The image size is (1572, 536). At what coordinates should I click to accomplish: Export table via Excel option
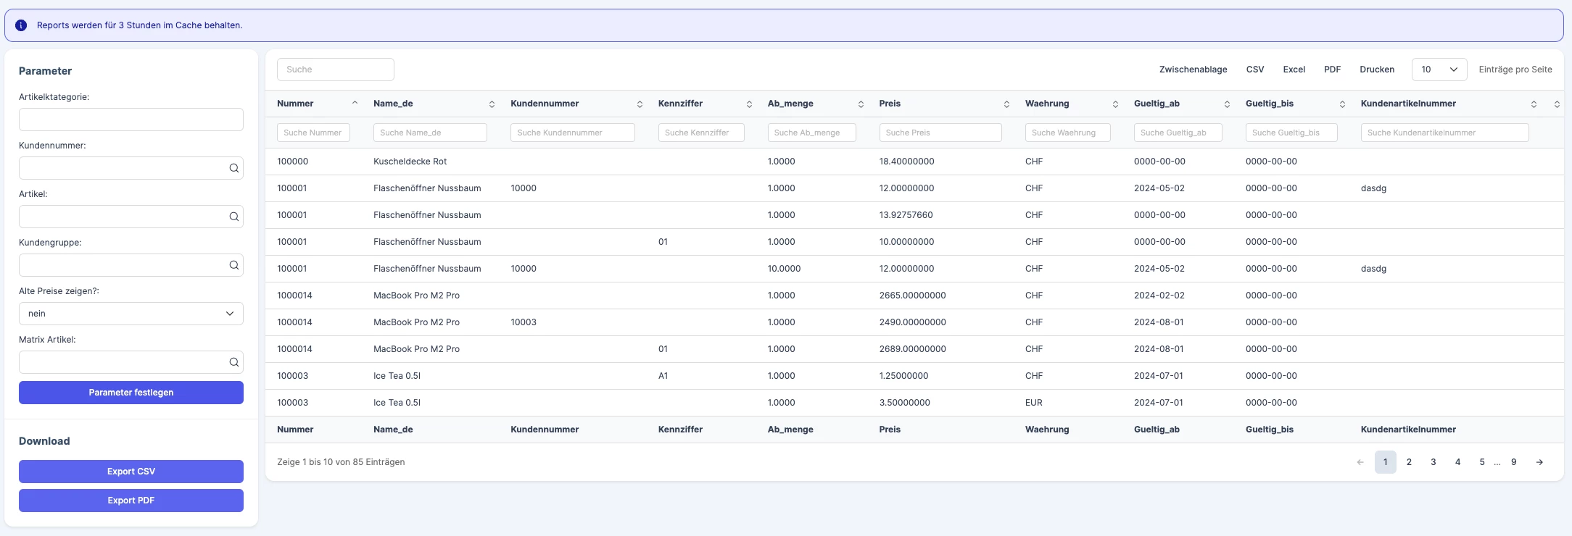point(1294,70)
